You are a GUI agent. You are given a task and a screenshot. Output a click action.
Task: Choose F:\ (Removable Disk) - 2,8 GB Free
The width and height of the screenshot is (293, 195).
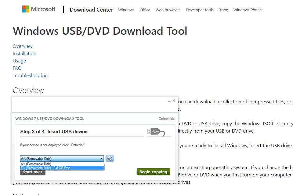pyautogui.click(x=62, y=168)
